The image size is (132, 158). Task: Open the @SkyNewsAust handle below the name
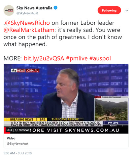tap(27, 13)
